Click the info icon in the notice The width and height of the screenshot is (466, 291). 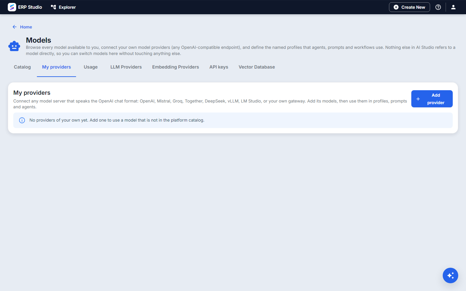[x=22, y=120]
